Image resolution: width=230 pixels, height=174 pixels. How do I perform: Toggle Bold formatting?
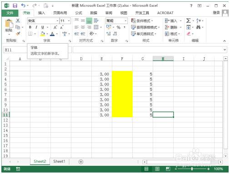pos(30,27)
